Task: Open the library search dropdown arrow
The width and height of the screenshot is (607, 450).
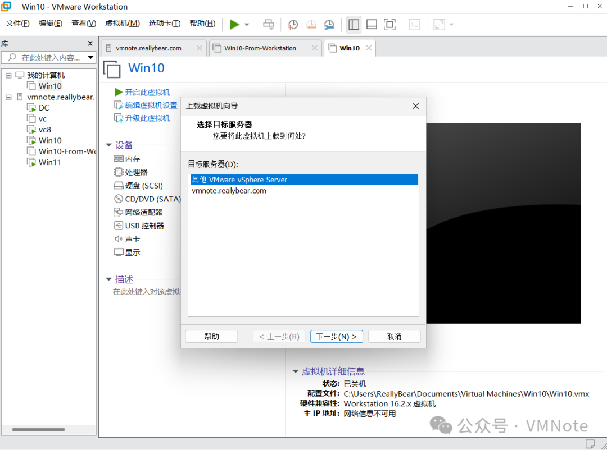Action: point(90,58)
